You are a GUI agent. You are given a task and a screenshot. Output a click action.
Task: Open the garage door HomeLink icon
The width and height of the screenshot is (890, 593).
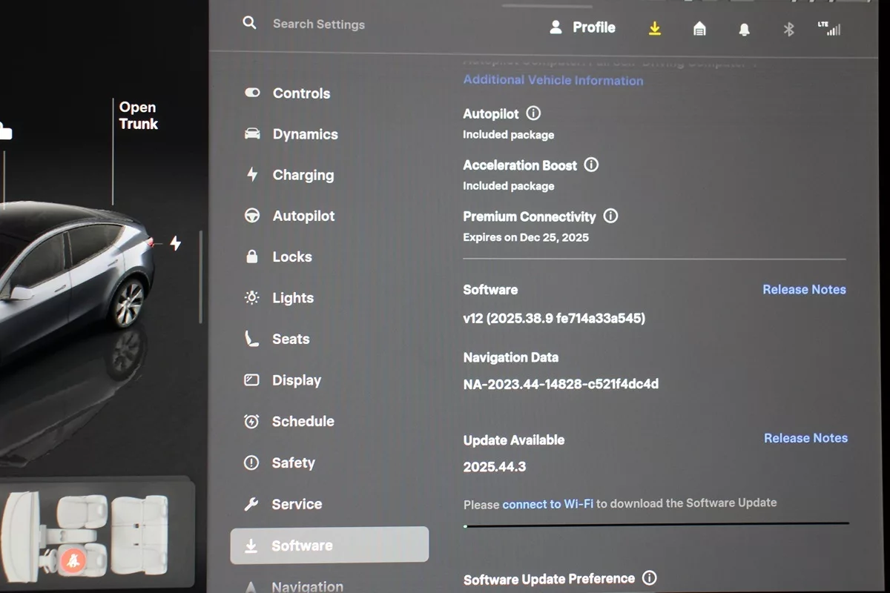(x=699, y=28)
